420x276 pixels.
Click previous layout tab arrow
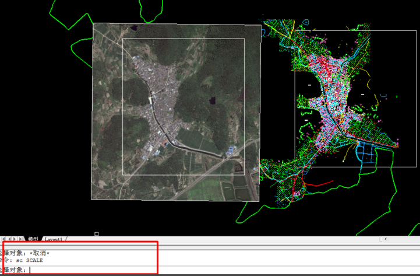coord(9,239)
